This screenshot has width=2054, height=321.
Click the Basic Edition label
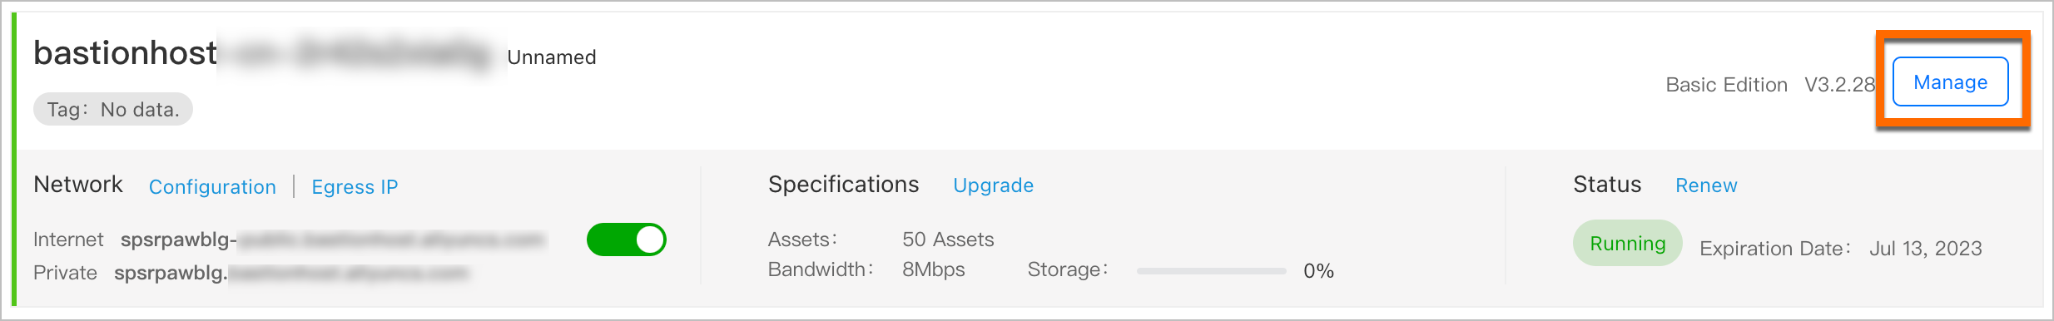[1726, 85]
